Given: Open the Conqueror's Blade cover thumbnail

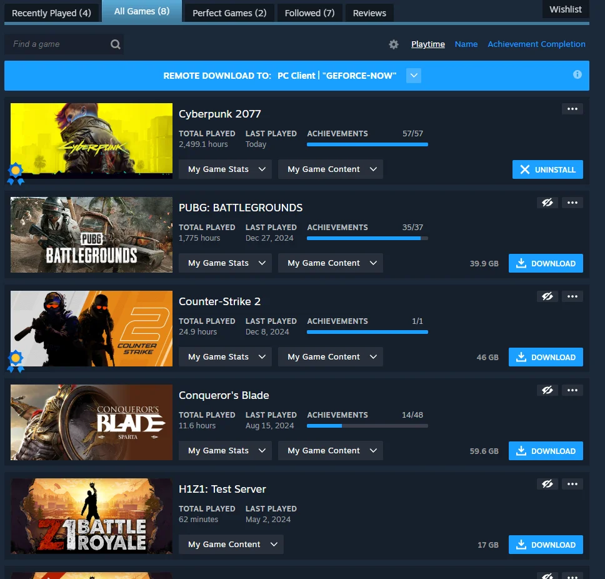Looking at the screenshot, I should pyautogui.click(x=91, y=422).
